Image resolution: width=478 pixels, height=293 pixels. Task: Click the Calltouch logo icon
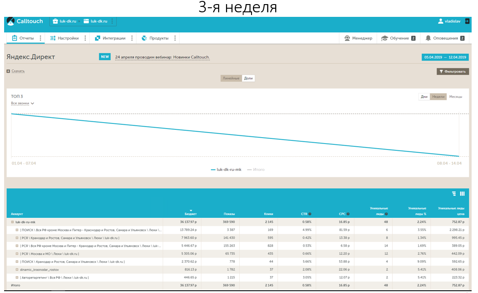coord(10,21)
